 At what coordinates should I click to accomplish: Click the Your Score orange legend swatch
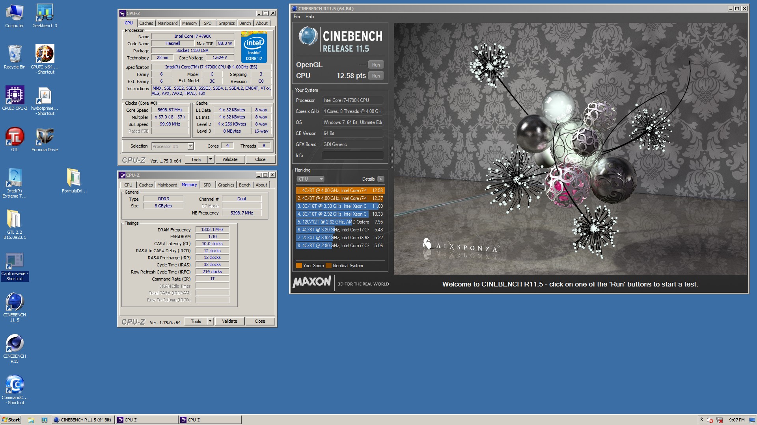(299, 266)
